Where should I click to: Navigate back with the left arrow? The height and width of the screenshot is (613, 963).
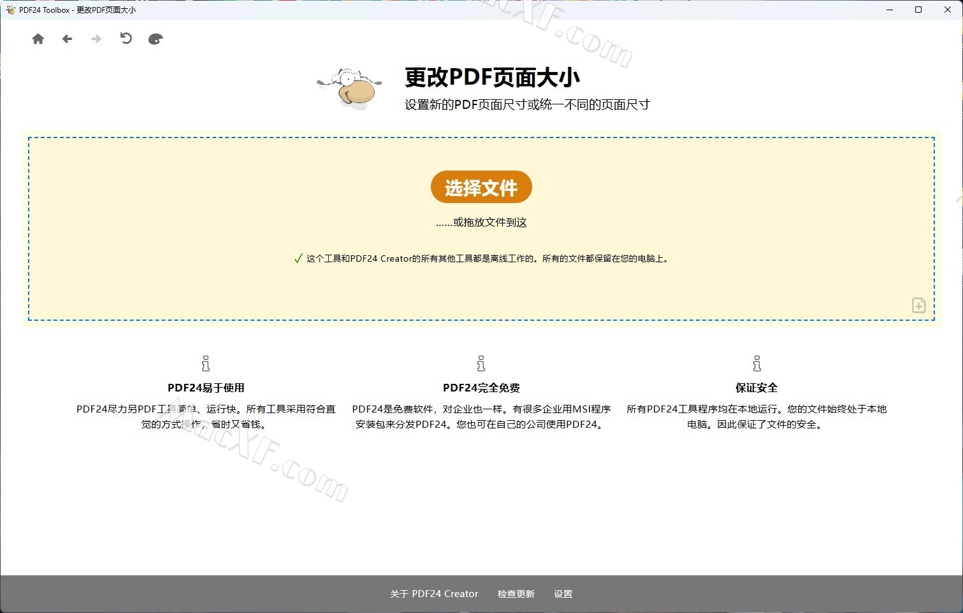click(x=67, y=39)
